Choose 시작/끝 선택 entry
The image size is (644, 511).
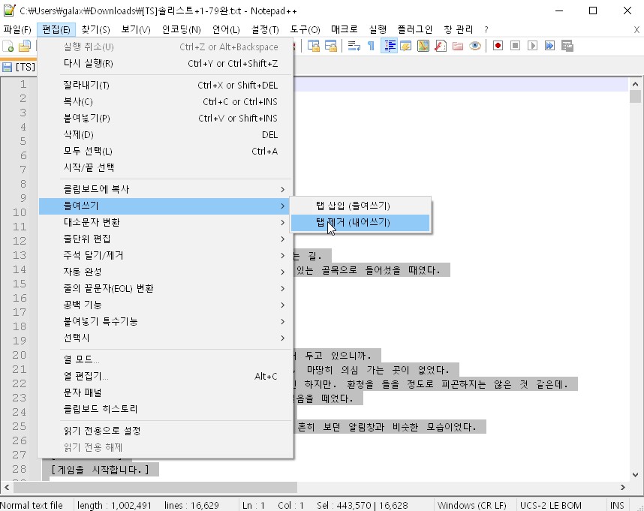[x=165, y=167]
